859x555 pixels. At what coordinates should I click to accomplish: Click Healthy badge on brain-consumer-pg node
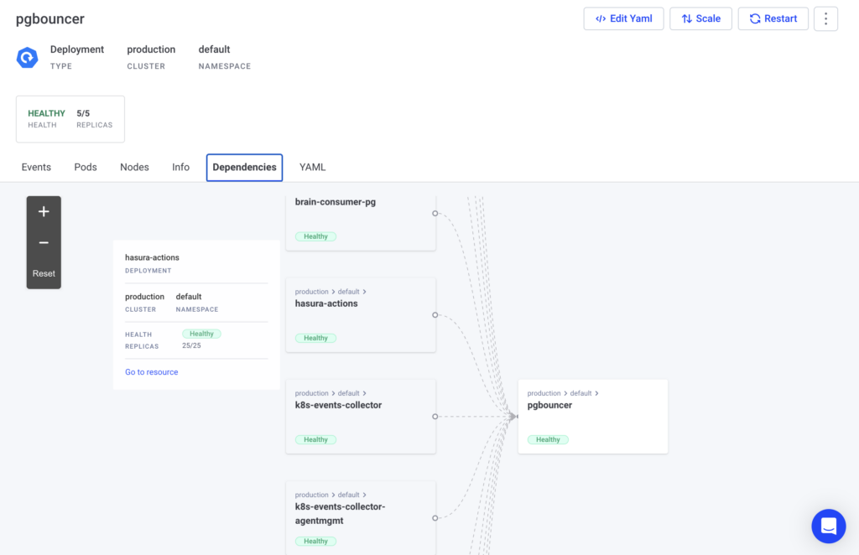[315, 236]
